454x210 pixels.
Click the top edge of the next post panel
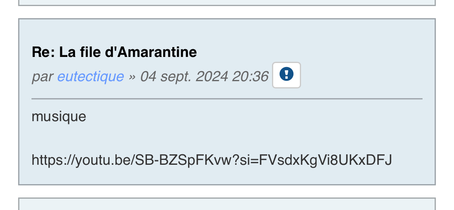click(227, 199)
